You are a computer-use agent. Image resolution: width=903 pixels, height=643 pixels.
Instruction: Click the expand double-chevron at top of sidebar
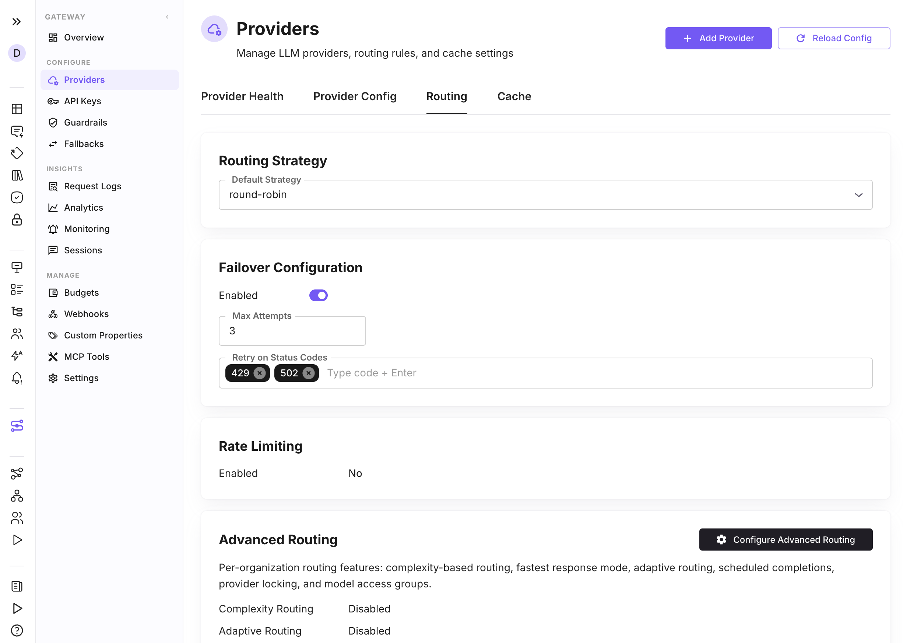17,22
